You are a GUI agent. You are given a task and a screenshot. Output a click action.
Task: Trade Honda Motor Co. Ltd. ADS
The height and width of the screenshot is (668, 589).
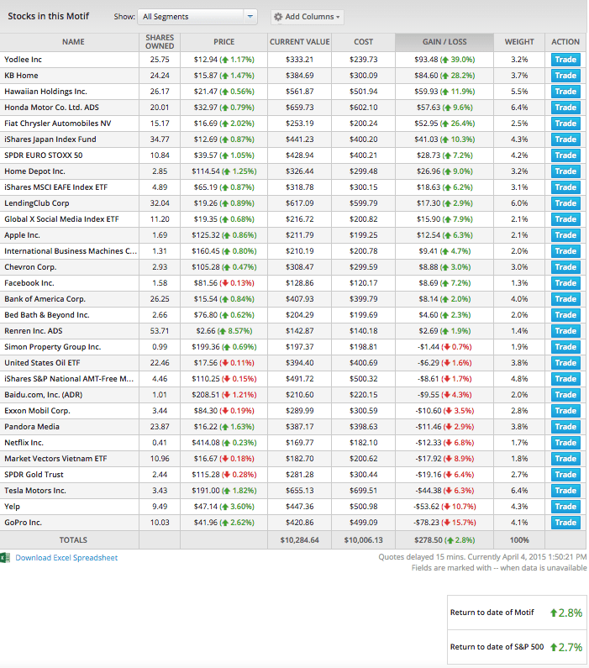(565, 108)
